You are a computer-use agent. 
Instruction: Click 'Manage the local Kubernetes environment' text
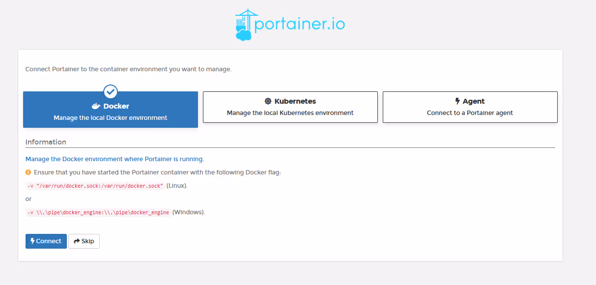pyautogui.click(x=290, y=113)
